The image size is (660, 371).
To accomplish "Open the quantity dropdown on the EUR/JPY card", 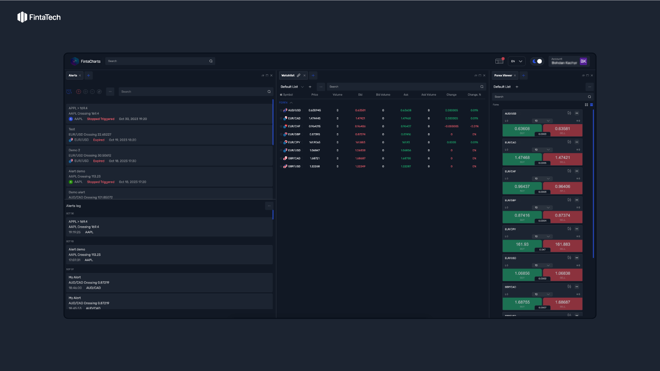I will (542, 236).
